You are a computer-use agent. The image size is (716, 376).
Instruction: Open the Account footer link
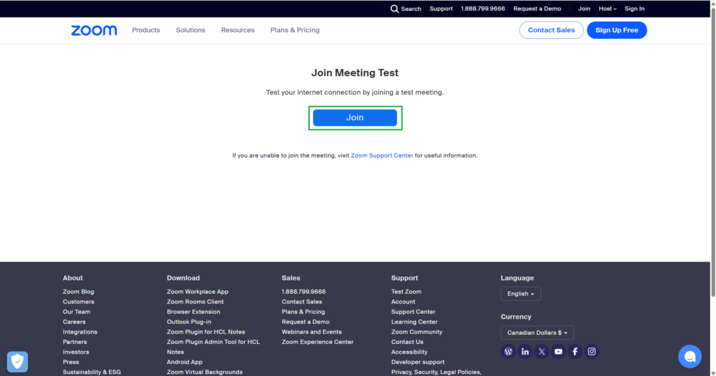pyautogui.click(x=403, y=302)
